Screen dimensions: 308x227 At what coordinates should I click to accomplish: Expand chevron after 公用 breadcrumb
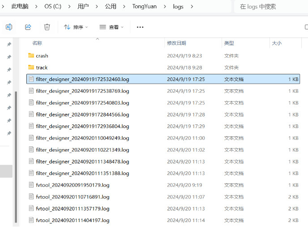coord(124,6)
